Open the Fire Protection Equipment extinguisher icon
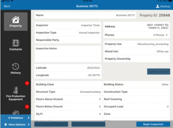 [x=16, y=90]
